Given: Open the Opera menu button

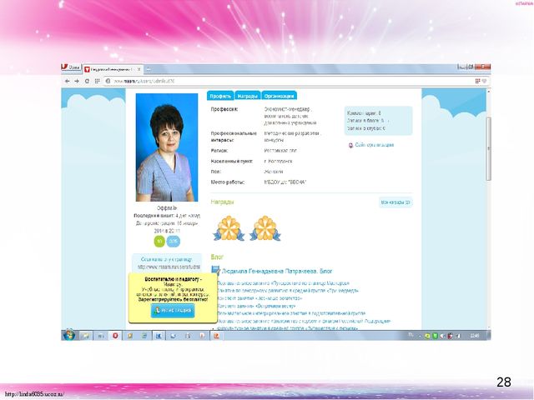Looking at the screenshot, I should (71, 67).
